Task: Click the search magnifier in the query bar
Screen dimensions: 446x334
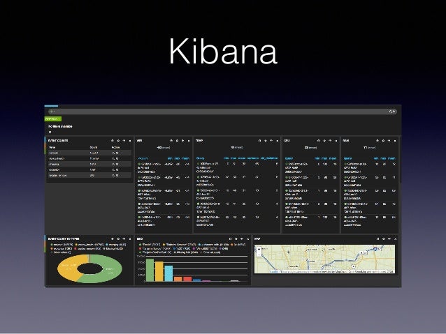Action: pos(391,112)
